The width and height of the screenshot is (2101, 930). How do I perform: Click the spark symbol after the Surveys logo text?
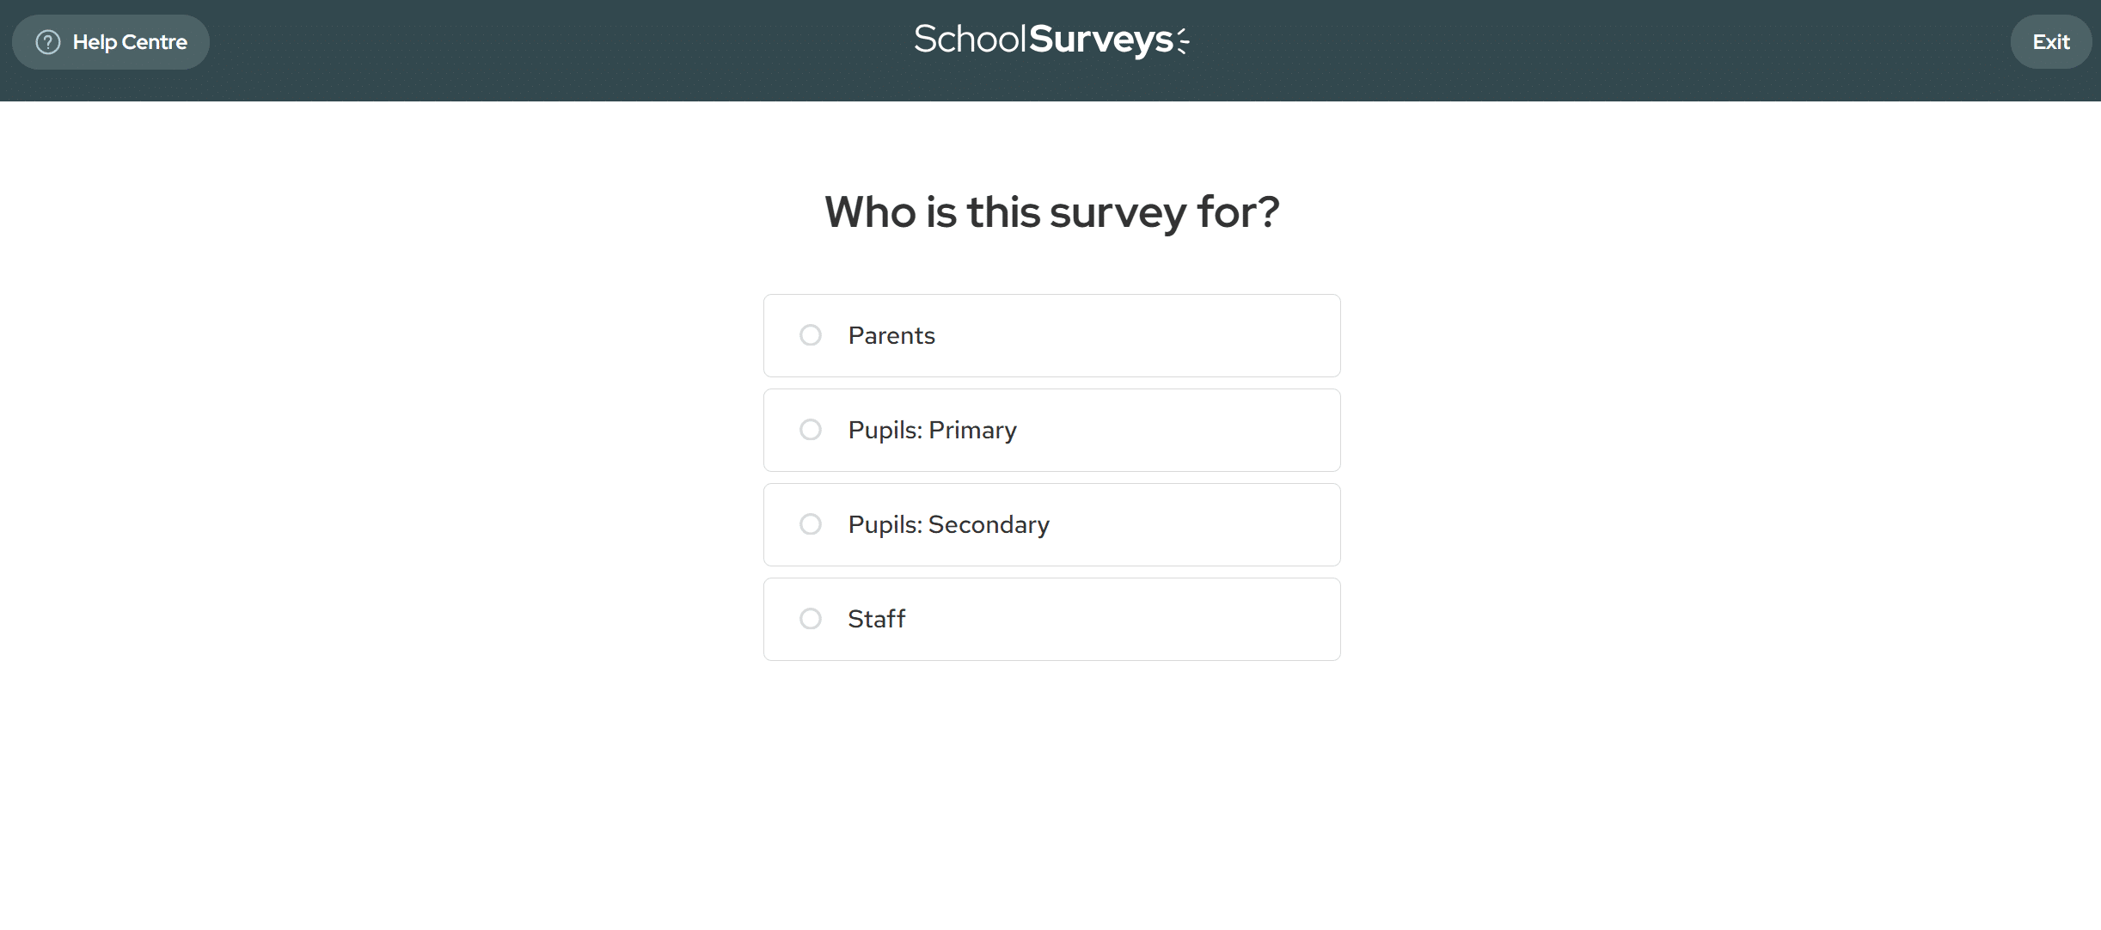click(x=1184, y=40)
